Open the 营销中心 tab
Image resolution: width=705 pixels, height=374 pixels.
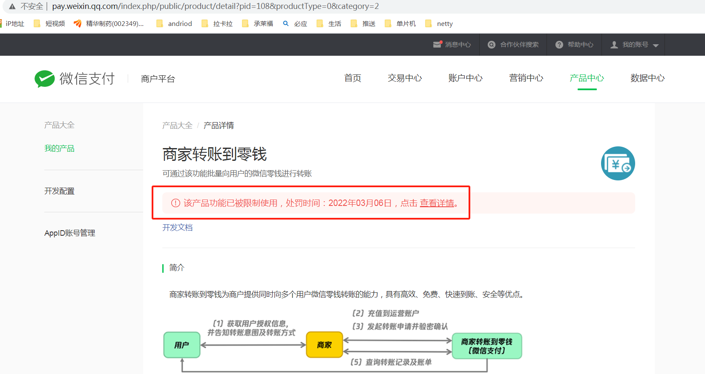pos(526,78)
